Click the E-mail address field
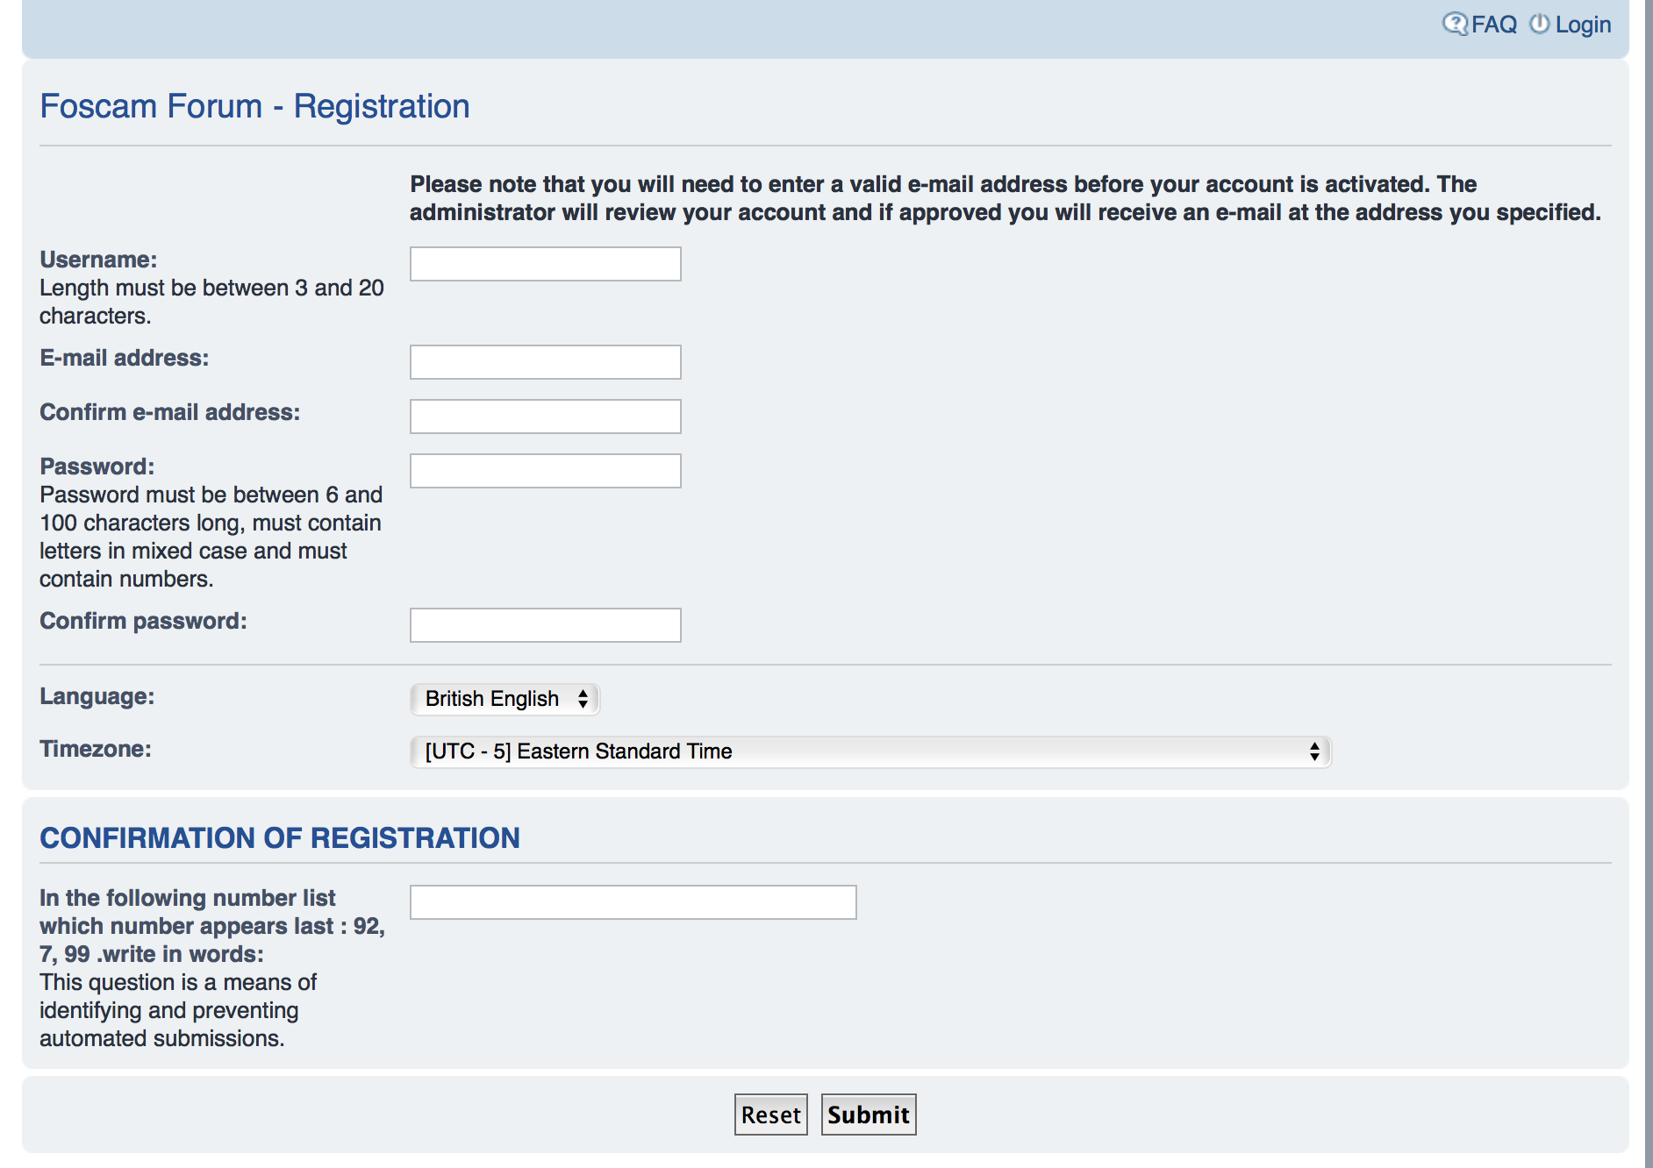 546,362
